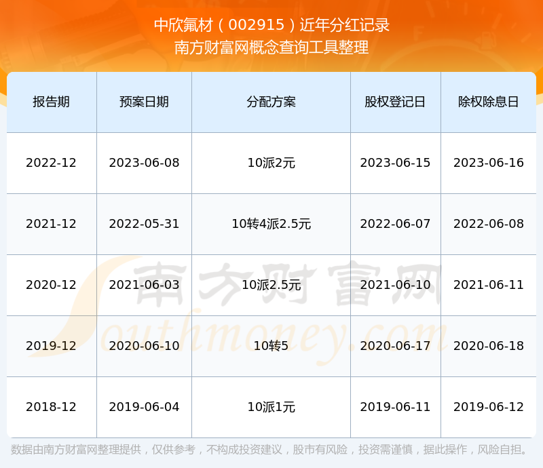Viewport: 543px width, 468px height.
Task: Select the record date 2019-06-11
Action: point(395,407)
